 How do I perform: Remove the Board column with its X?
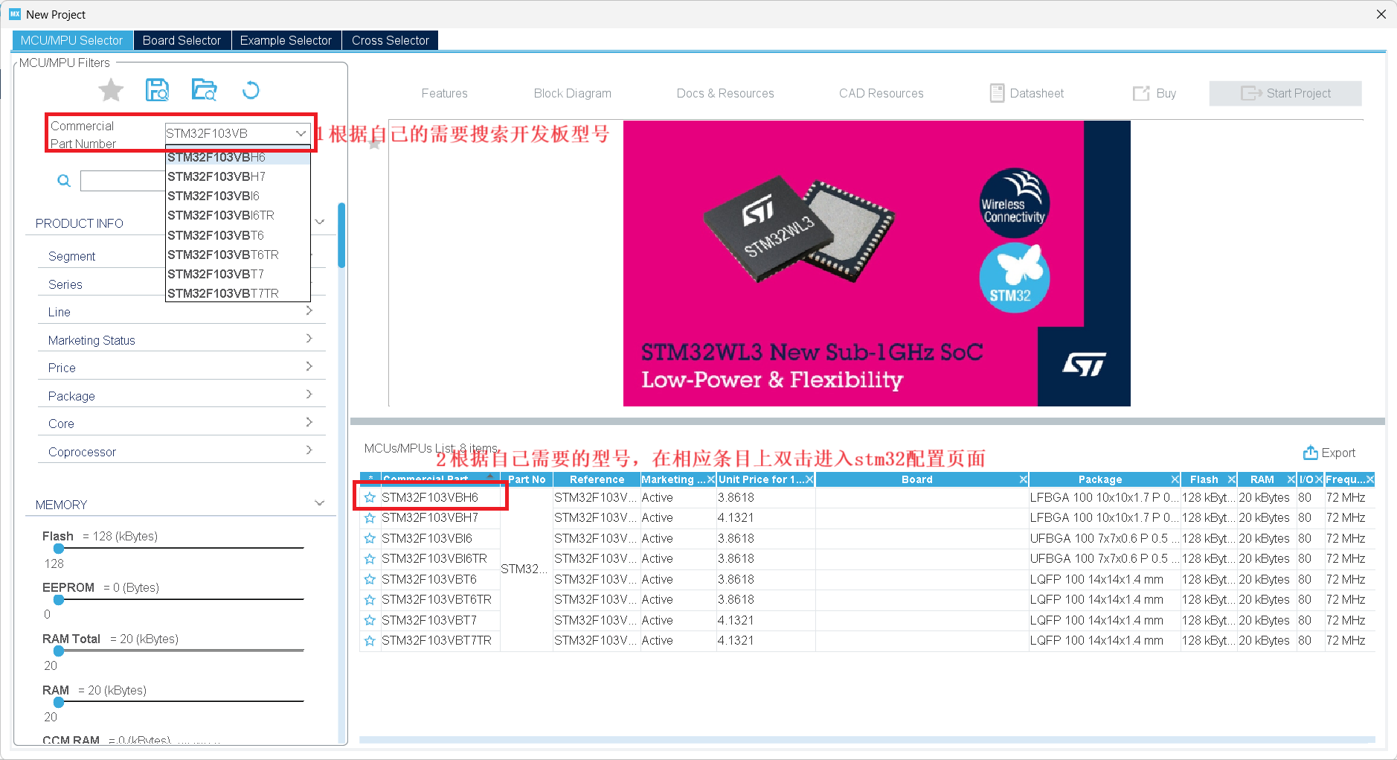[x=1024, y=479]
